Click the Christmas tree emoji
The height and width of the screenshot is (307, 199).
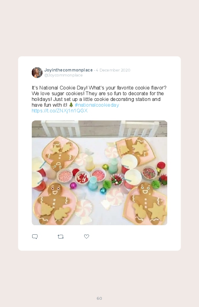coord(71,105)
